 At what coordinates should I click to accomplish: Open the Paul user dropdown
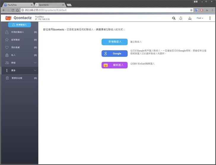click(200, 18)
